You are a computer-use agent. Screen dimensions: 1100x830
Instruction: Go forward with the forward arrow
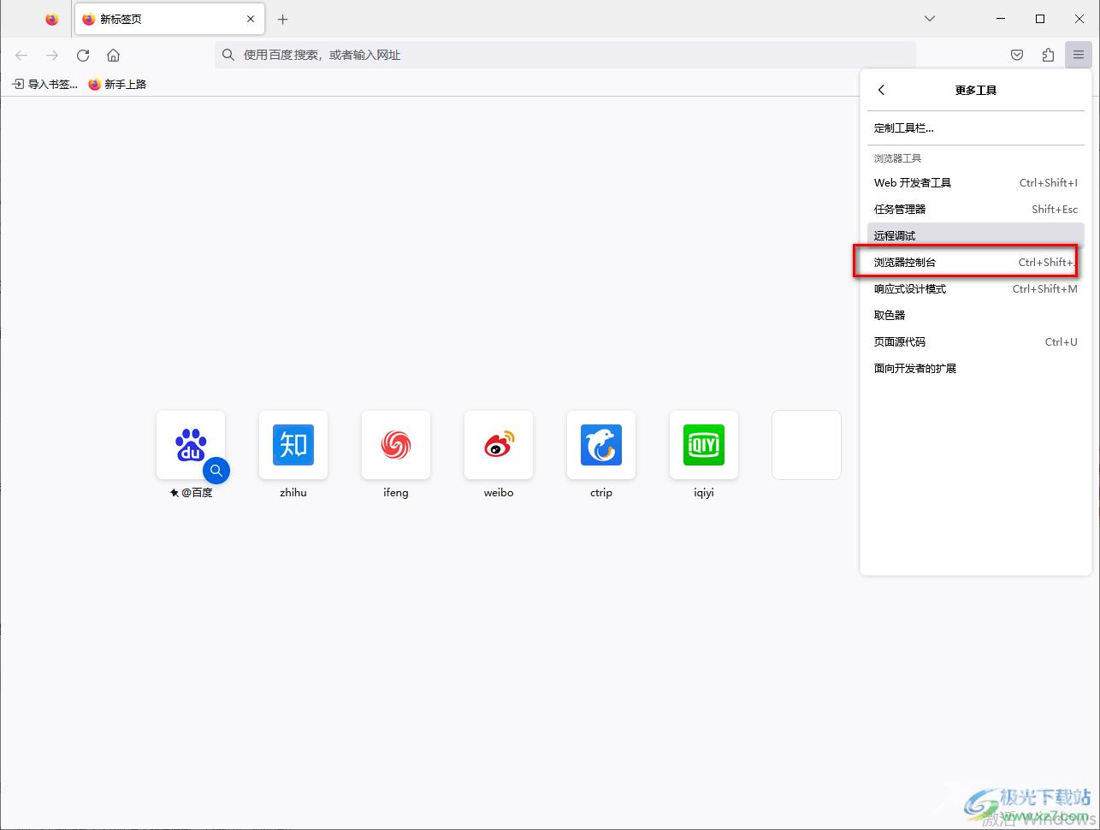(x=52, y=55)
